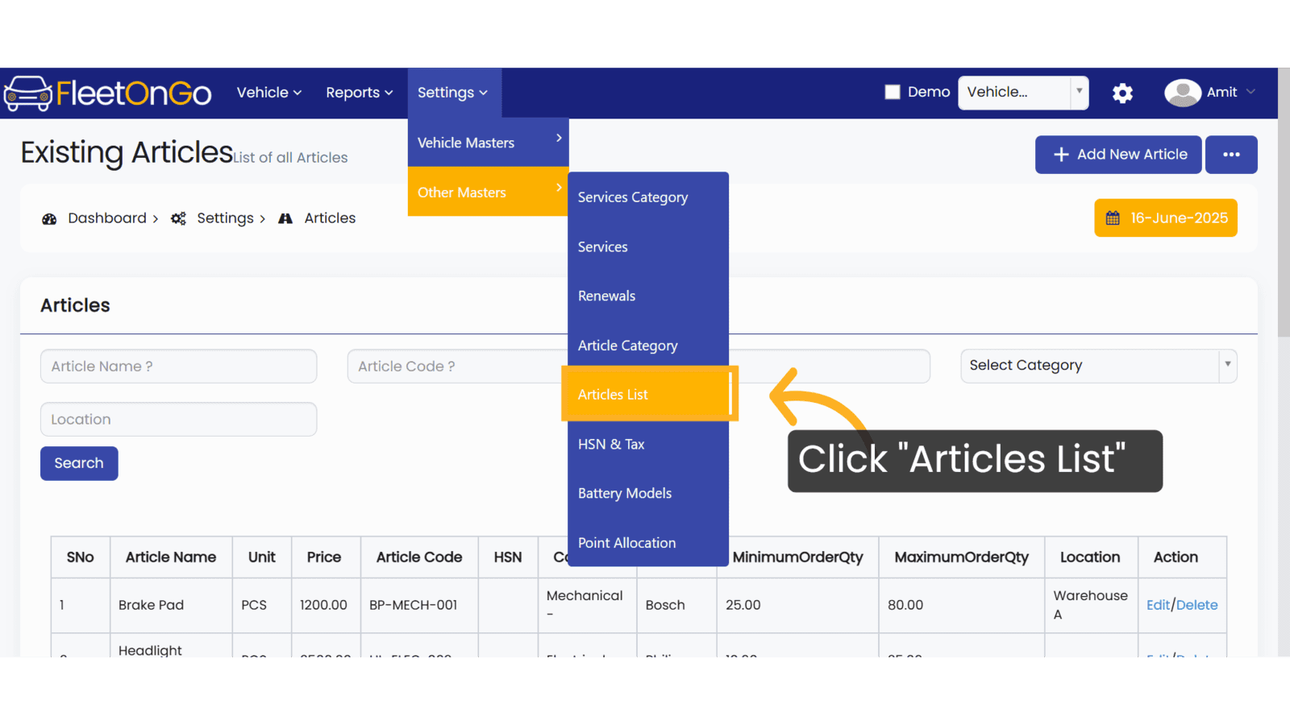Select Battery Models menu item

(x=648, y=493)
